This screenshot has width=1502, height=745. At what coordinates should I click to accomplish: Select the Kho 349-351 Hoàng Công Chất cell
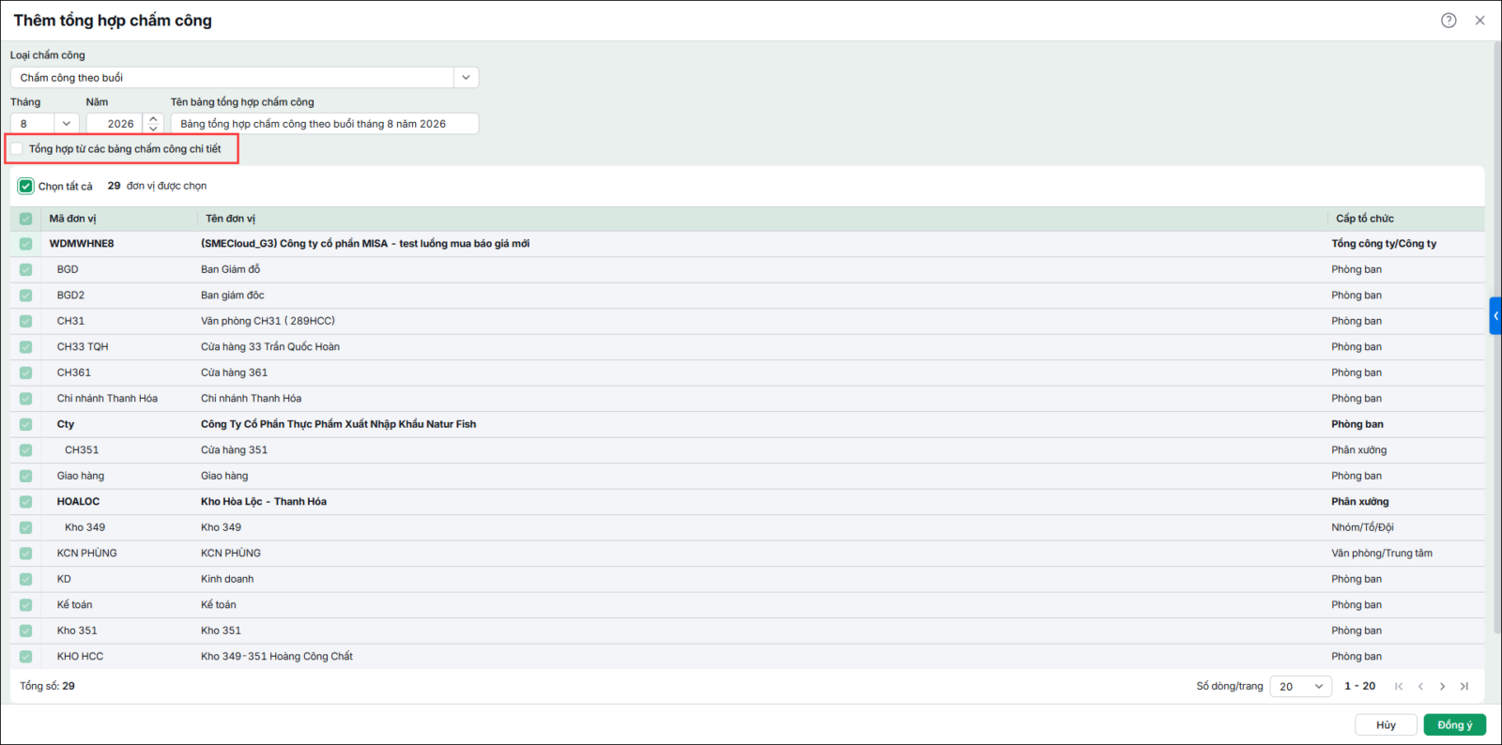click(x=277, y=657)
